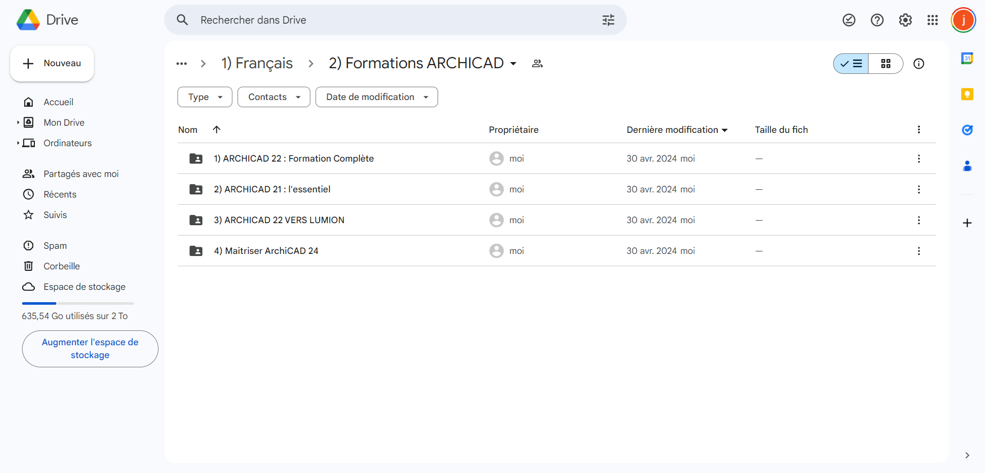Select folder 1) ARCHICAD 22 : Formation Complète

click(x=557, y=159)
